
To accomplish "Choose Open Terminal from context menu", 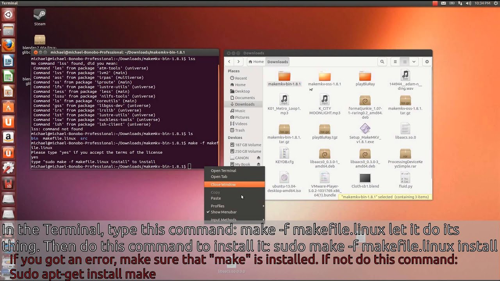I will tap(234, 171).
